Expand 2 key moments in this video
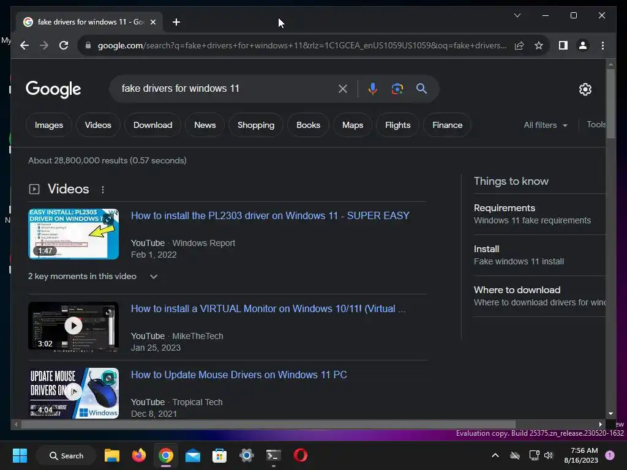 click(93, 277)
